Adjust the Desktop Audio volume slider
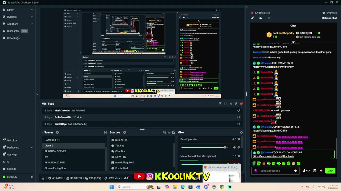 pyautogui.click(x=204, y=147)
